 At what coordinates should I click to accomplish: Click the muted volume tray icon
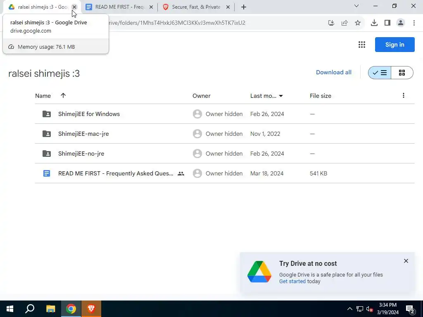tap(370, 309)
